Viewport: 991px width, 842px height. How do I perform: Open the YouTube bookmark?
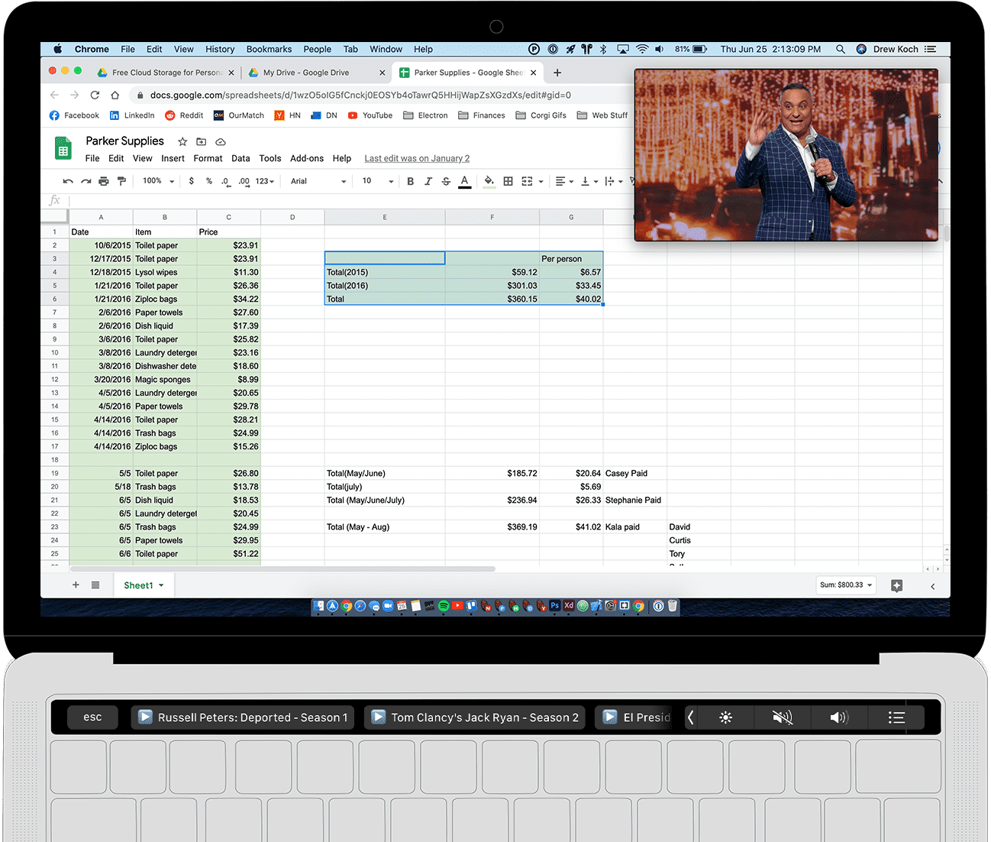[370, 115]
